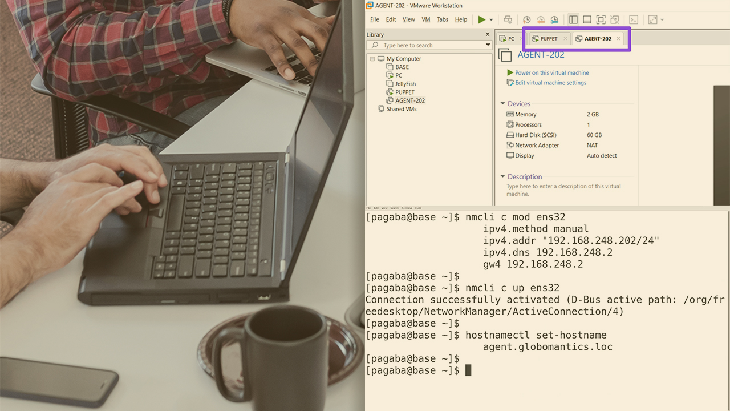
Task: Revert the VM to its snapshot
Action: pos(541,19)
